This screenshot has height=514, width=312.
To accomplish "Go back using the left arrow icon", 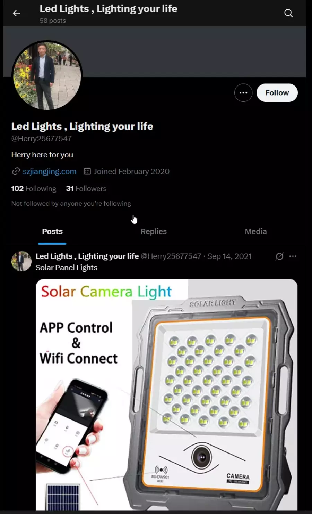I will [16, 13].
